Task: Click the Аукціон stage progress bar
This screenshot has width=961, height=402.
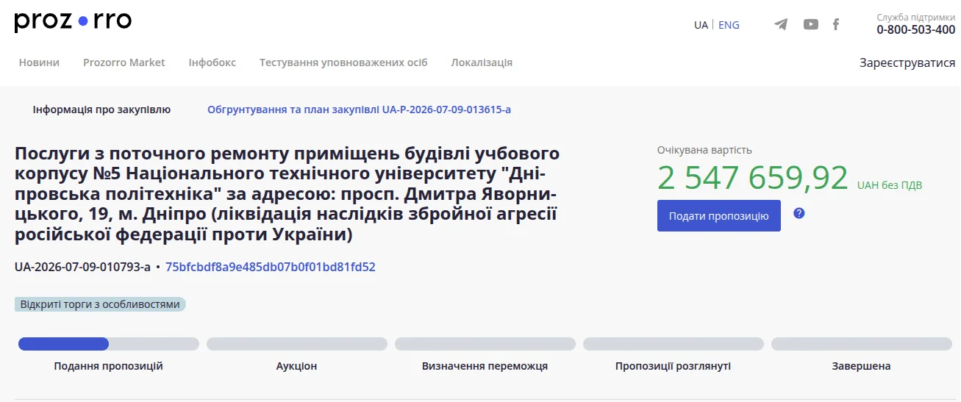Action: (297, 344)
